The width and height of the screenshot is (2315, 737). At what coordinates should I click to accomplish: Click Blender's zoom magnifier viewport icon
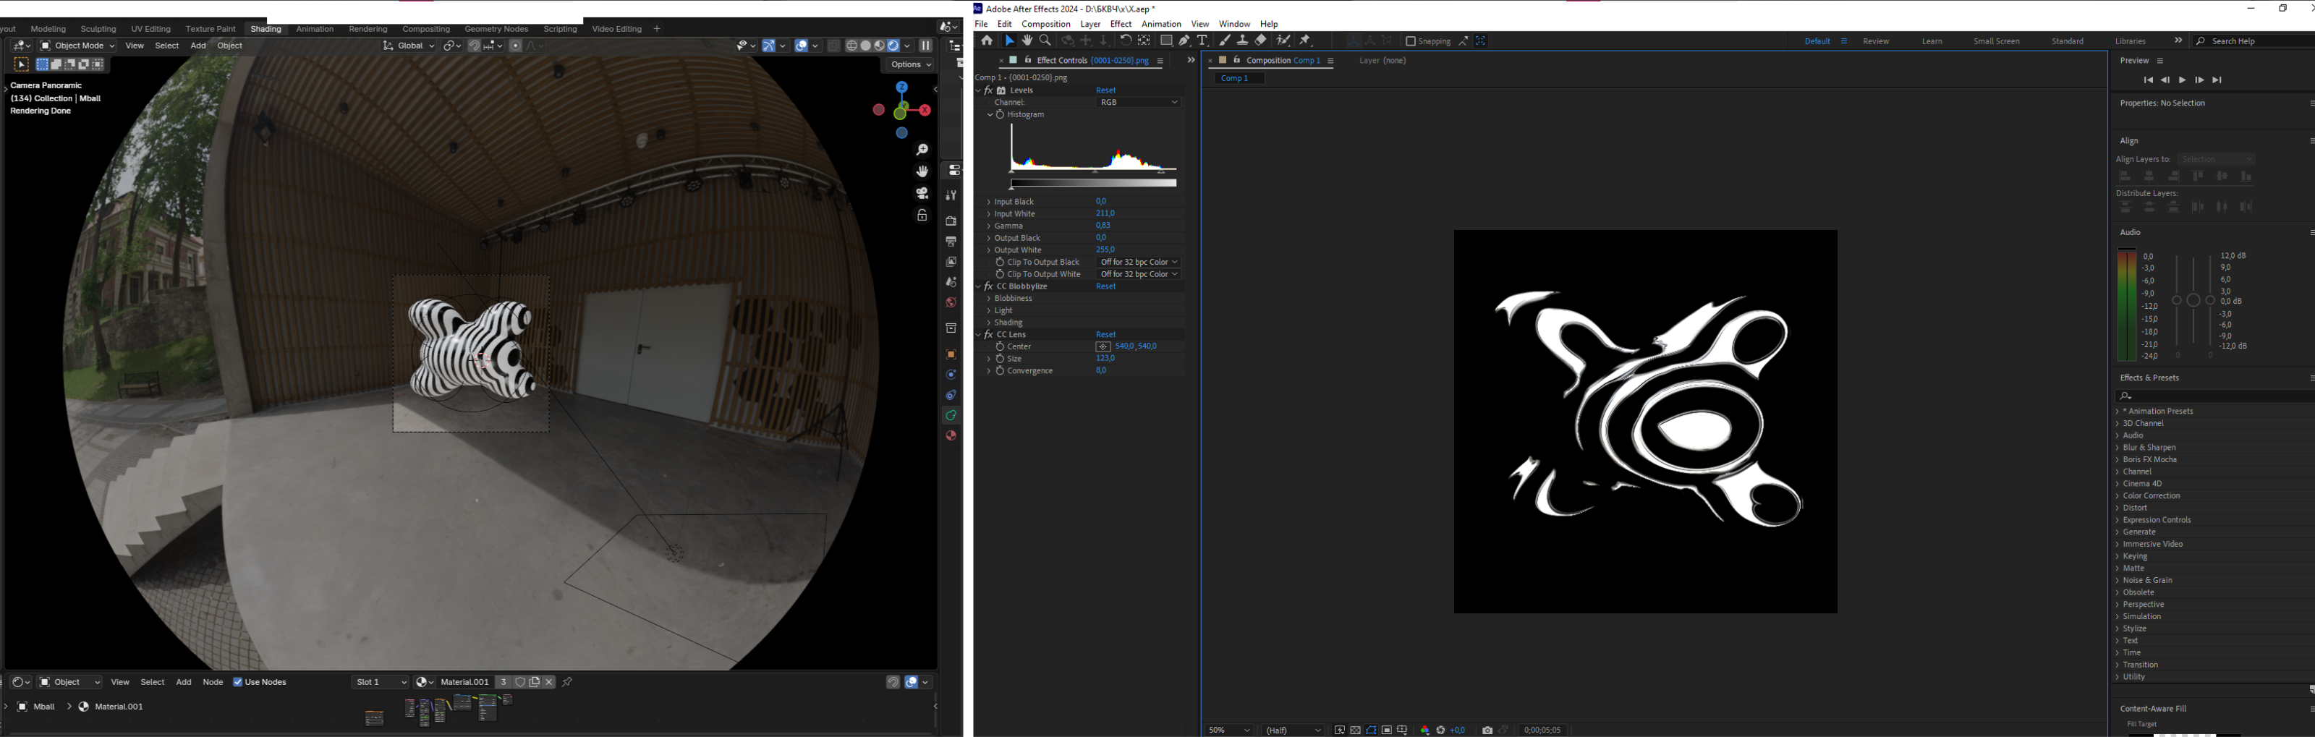922,149
